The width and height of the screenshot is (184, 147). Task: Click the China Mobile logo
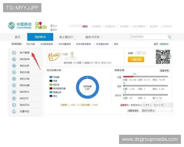20,25
